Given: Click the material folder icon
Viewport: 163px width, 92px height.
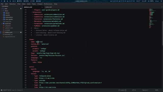Looking at the screenshot, I should coord(4,24).
